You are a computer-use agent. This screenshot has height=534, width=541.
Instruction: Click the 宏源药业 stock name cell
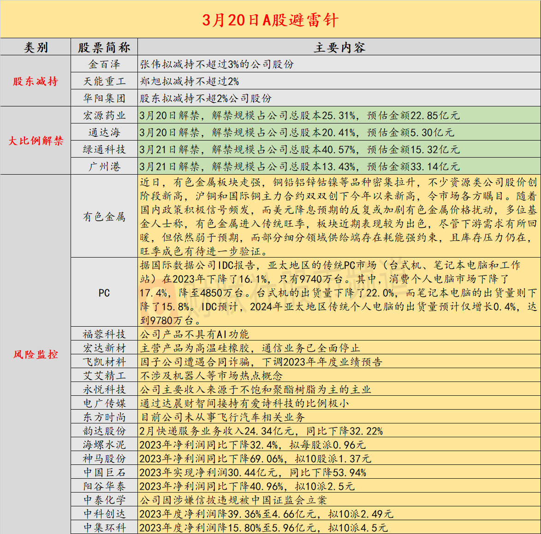point(104,116)
